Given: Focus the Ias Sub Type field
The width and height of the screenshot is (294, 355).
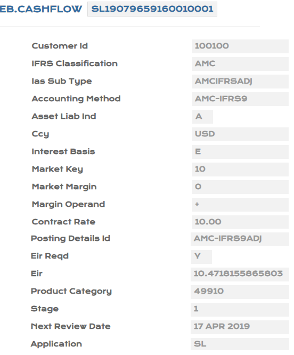Looking at the screenshot, I should coord(240,82).
